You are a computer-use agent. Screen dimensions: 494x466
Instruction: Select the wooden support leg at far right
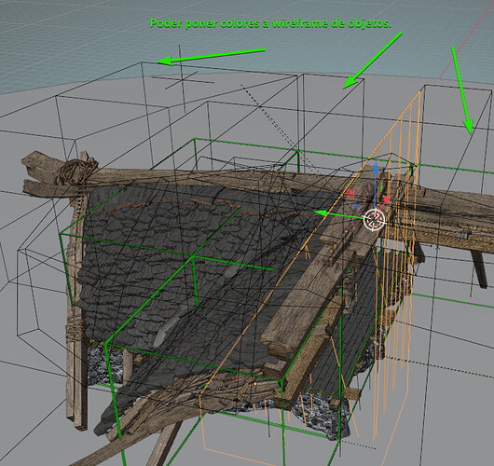[479, 267]
